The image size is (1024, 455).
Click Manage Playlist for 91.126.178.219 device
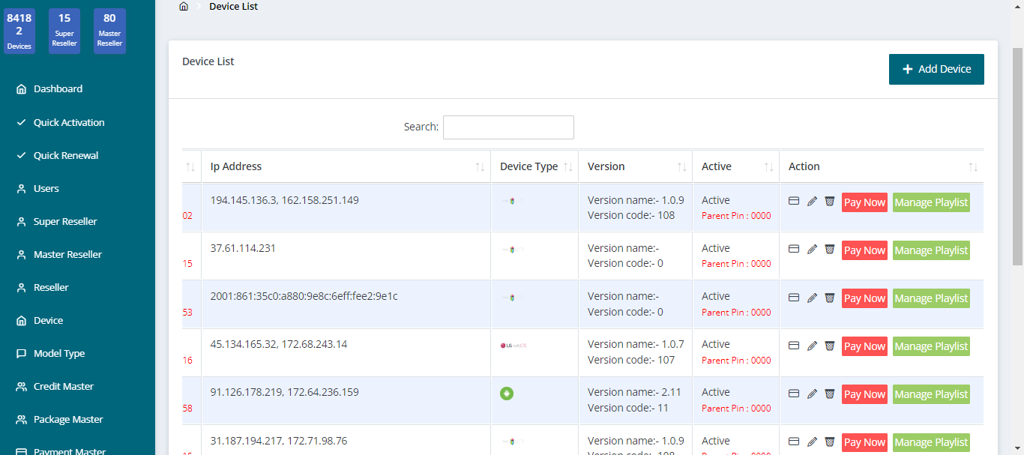pos(931,394)
